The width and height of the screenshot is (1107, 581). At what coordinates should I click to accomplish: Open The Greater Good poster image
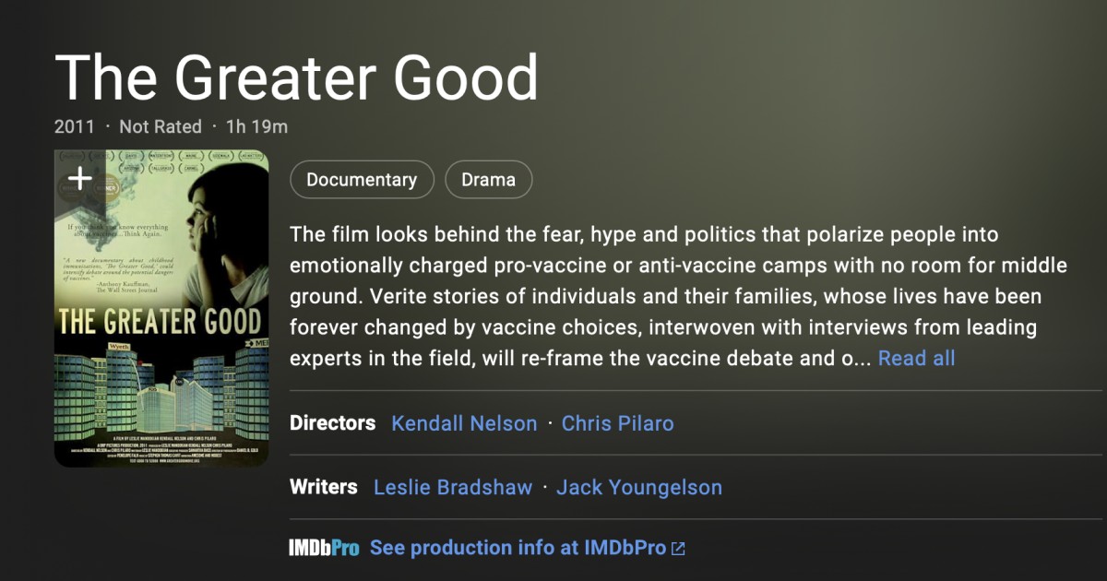pyautogui.click(x=161, y=308)
